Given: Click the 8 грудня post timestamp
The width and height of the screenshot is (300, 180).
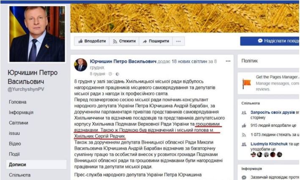Looking at the screenshot, I should coord(97,74).
